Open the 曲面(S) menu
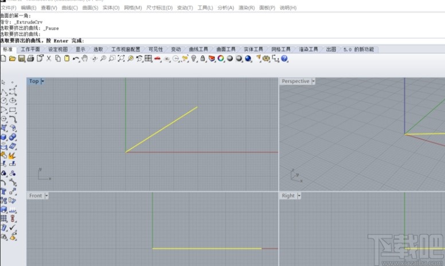 pos(90,7)
